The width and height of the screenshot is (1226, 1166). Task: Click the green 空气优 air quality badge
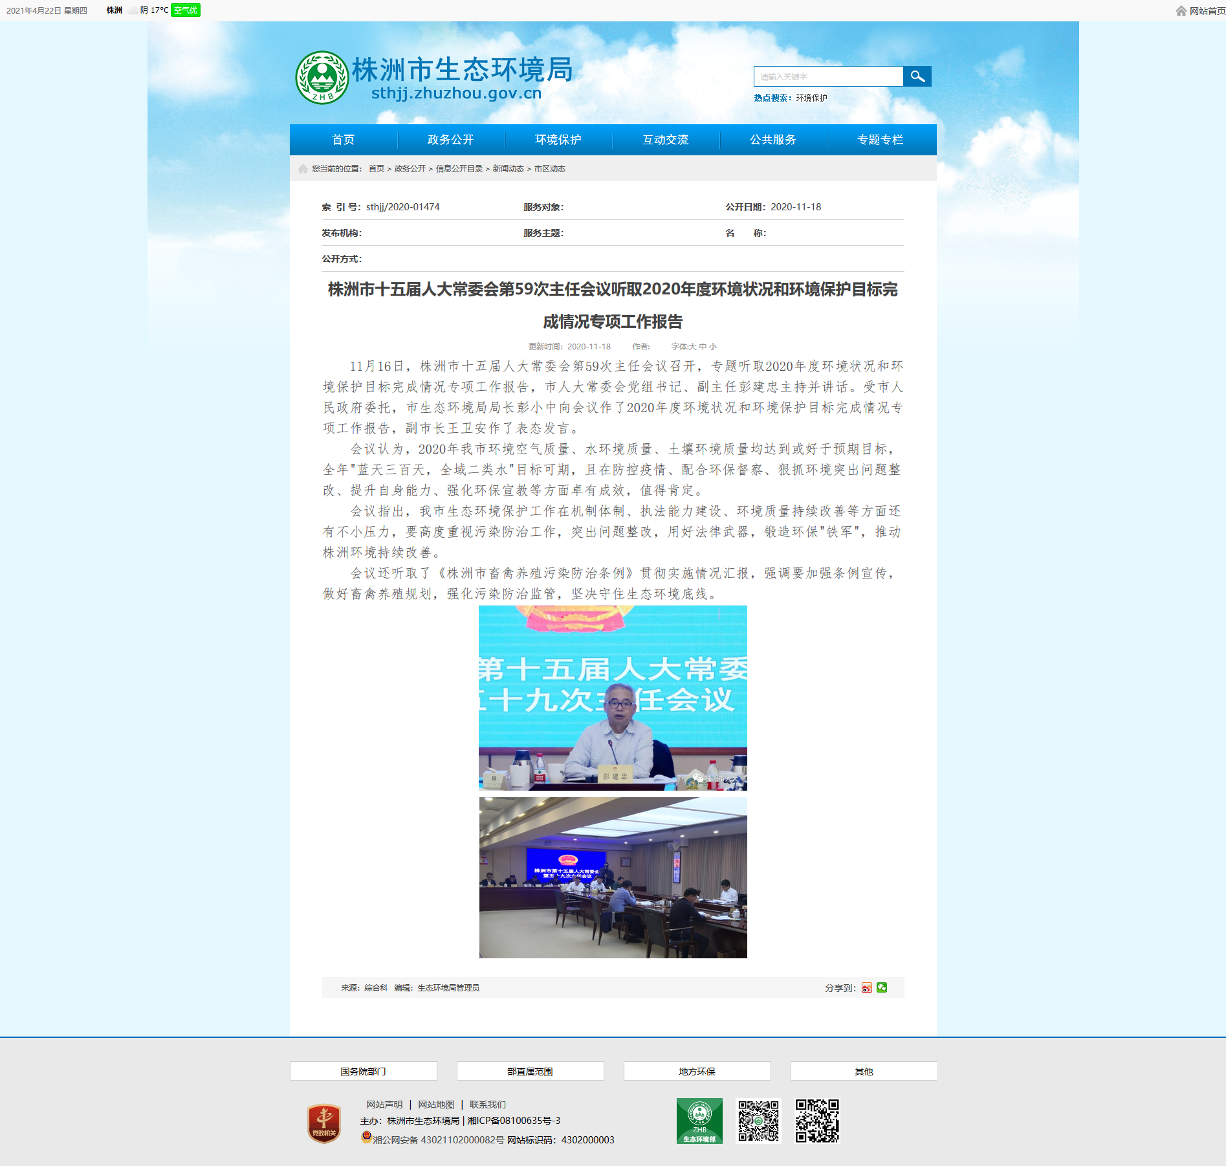[186, 10]
